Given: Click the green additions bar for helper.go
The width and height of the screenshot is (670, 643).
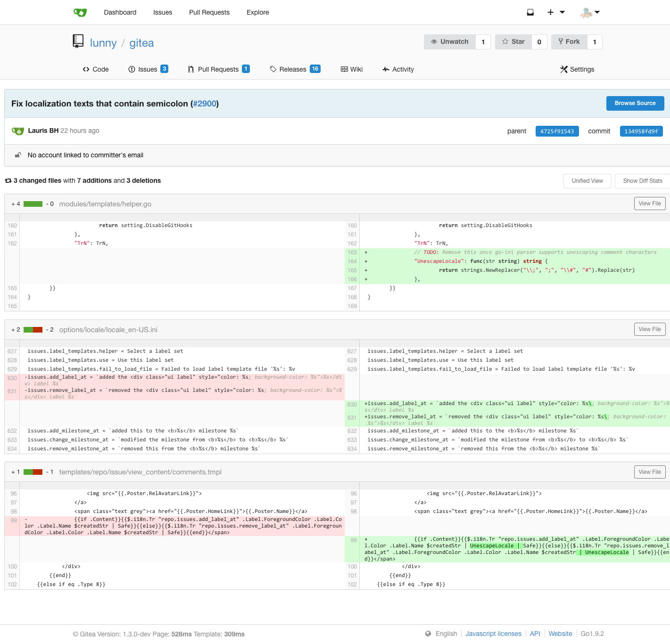Looking at the screenshot, I should [x=33, y=204].
